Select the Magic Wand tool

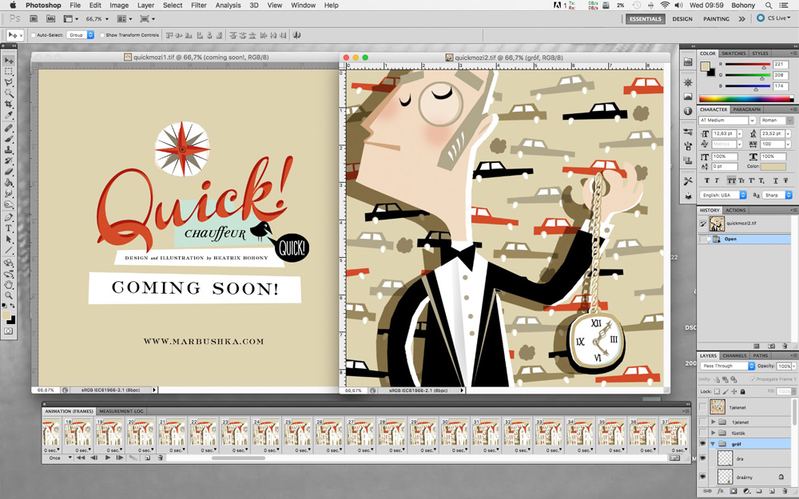click(x=9, y=93)
